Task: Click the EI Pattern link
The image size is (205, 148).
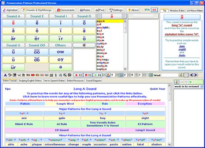Action: [x=145, y=124]
